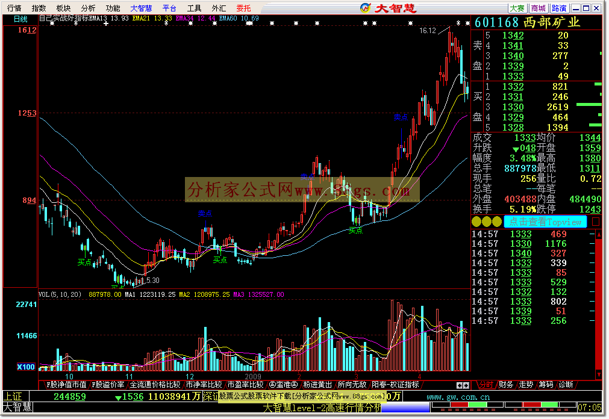Click buy-5 price 1328

coord(513,128)
